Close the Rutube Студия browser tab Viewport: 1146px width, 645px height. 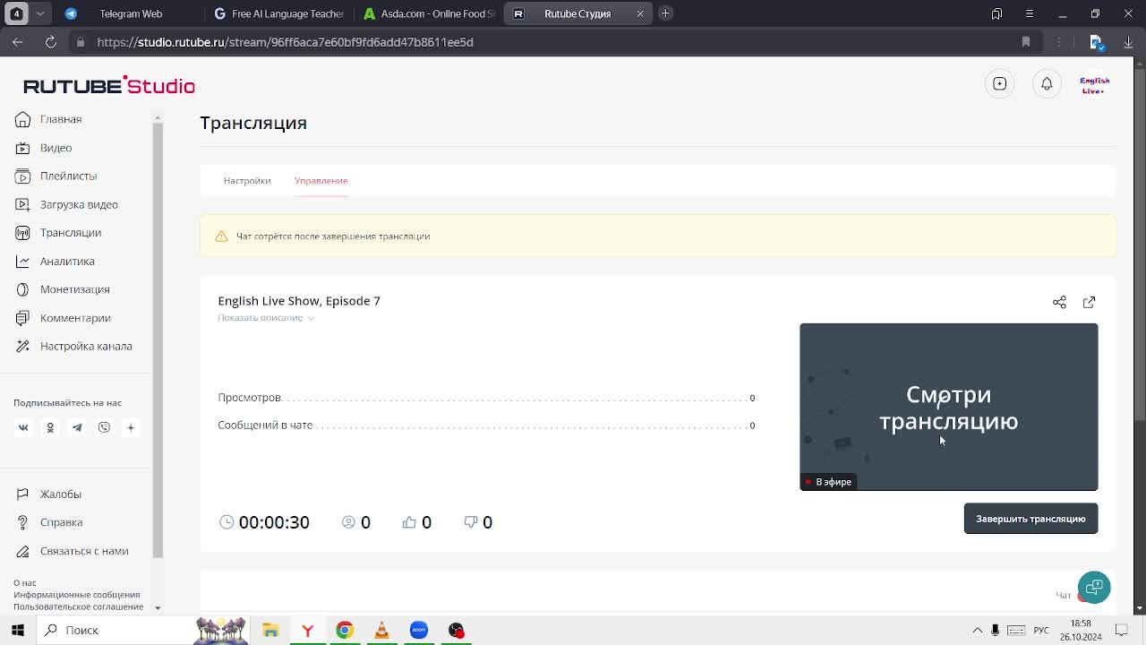pos(640,13)
